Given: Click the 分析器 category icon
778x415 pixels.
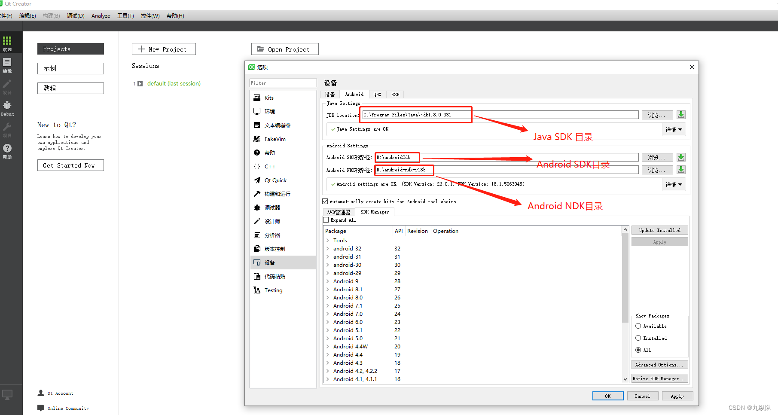Looking at the screenshot, I should pyautogui.click(x=257, y=235).
